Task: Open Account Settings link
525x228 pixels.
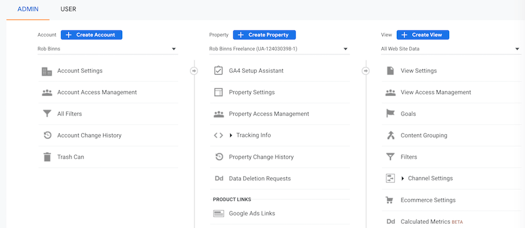Action: (80, 71)
